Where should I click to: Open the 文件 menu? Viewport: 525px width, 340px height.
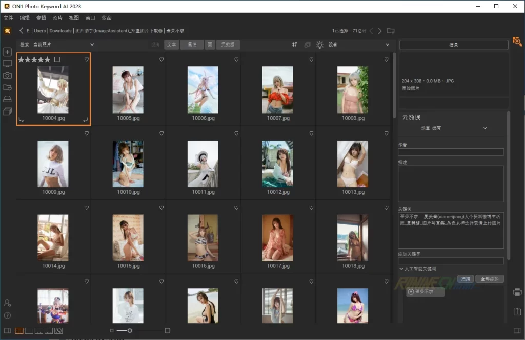[8, 18]
